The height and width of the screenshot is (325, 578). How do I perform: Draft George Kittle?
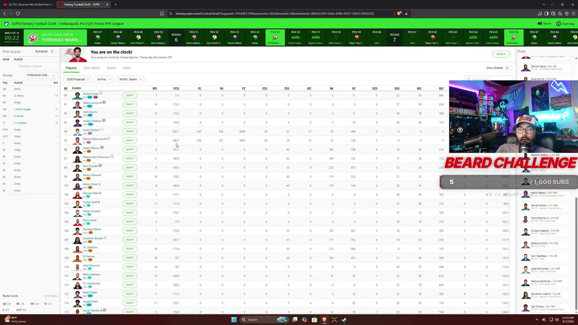click(130, 195)
